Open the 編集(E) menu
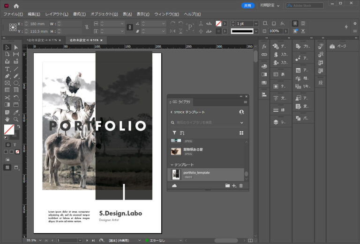360x244 pixels. (34, 14)
